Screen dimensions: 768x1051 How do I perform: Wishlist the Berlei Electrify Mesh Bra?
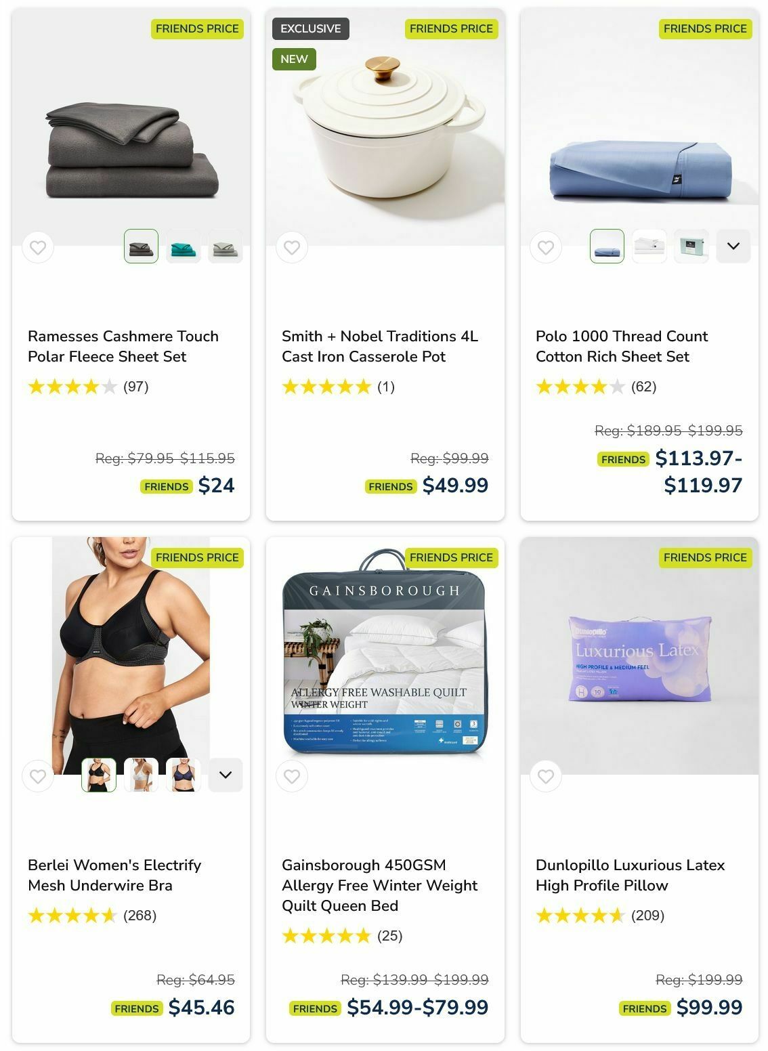click(38, 776)
